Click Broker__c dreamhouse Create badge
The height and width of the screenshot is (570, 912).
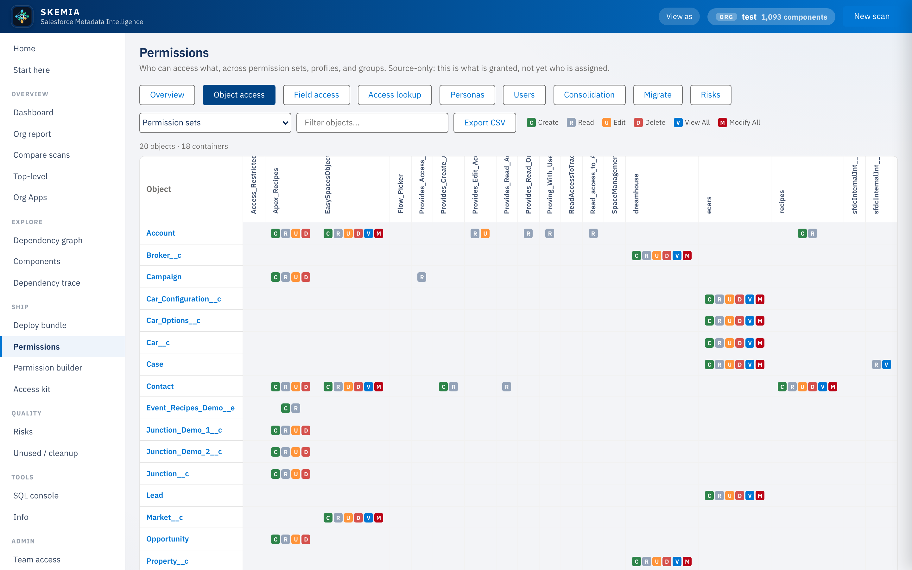(636, 256)
